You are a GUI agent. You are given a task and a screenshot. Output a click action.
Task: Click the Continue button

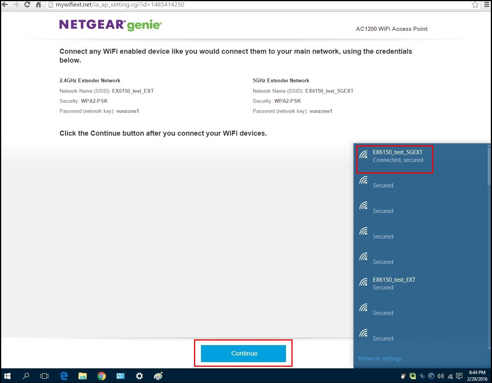coord(243,353)
